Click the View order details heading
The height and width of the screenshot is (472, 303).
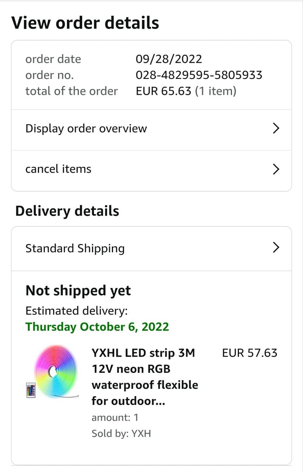pyautogui.click(x=85, y=23)
